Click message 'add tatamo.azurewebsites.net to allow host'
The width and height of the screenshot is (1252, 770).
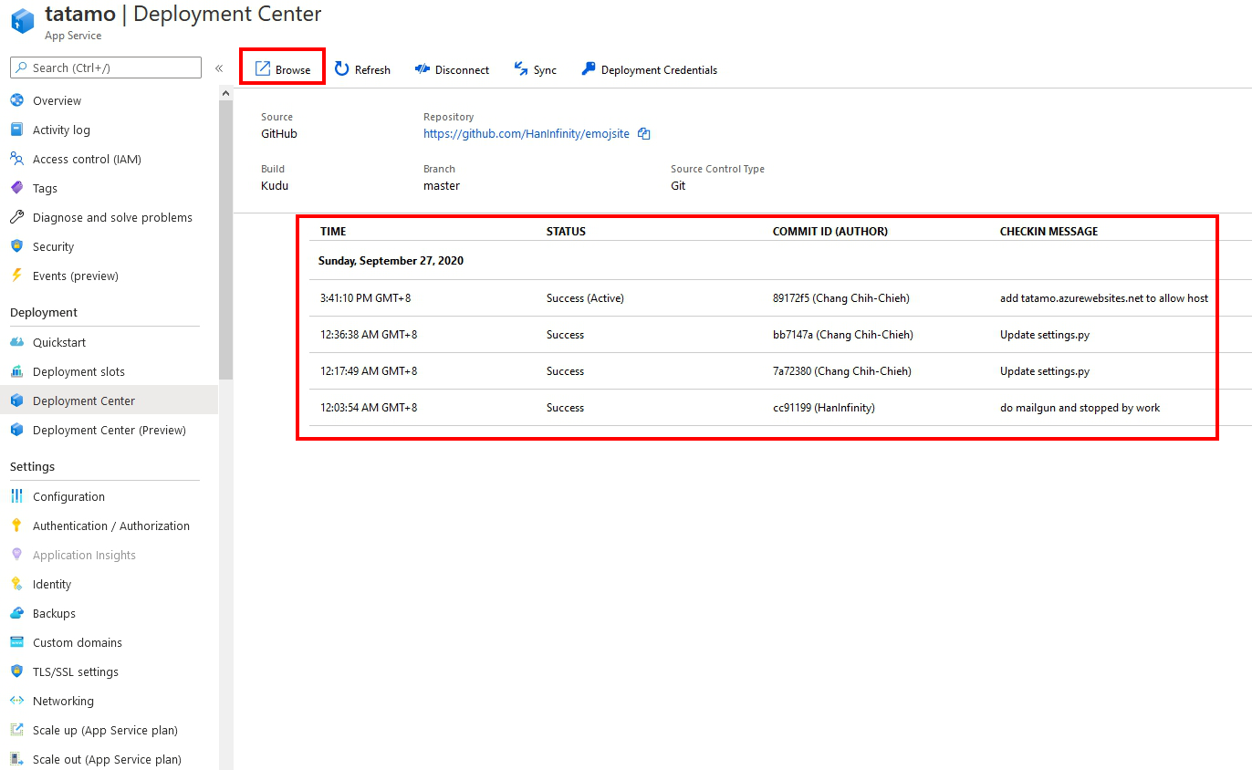1104,298
